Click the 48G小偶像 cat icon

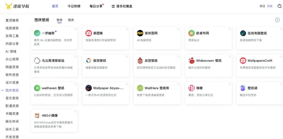pyautogui.click(x=37, y=115)
